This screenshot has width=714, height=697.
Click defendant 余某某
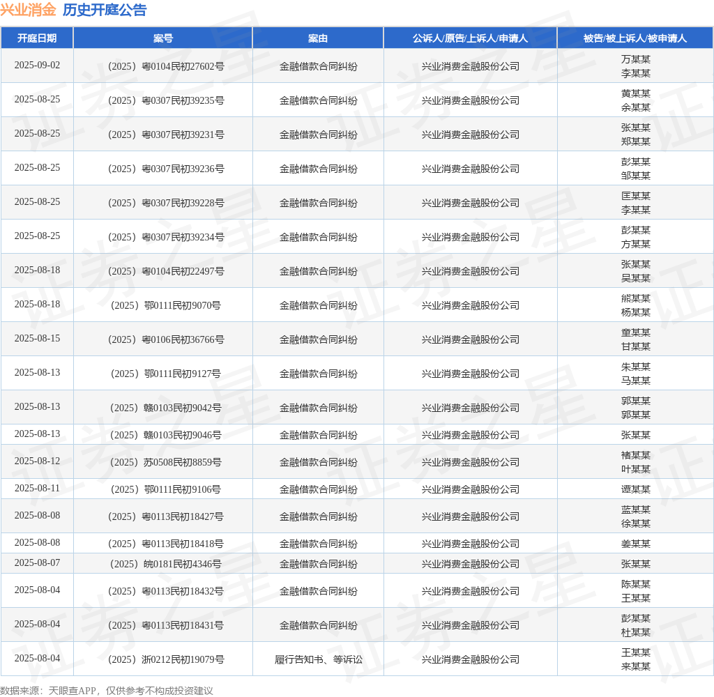point(636,107)
